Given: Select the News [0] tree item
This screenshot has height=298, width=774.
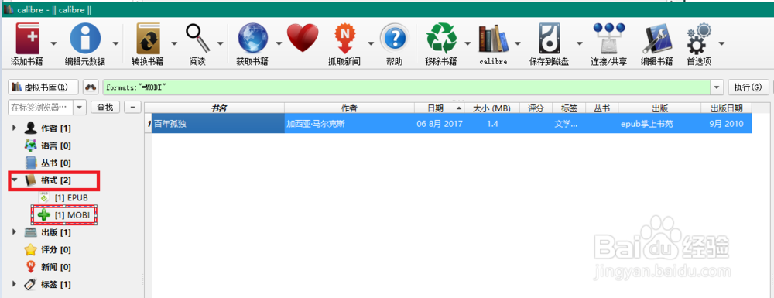Looking at the screenshot, I should click(x=47, y=267).
